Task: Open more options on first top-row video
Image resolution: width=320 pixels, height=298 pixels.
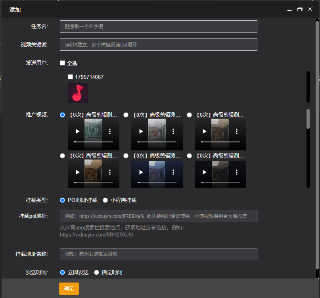Action: click(110, 131)
